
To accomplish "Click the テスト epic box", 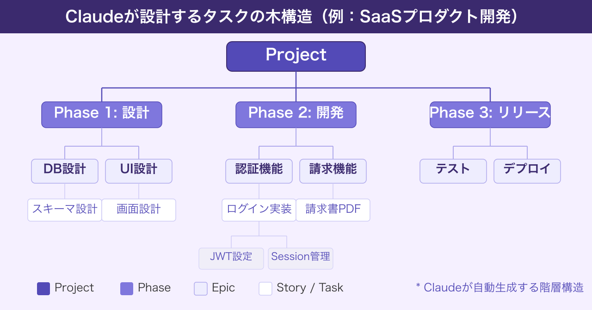I will pos(453,171).
